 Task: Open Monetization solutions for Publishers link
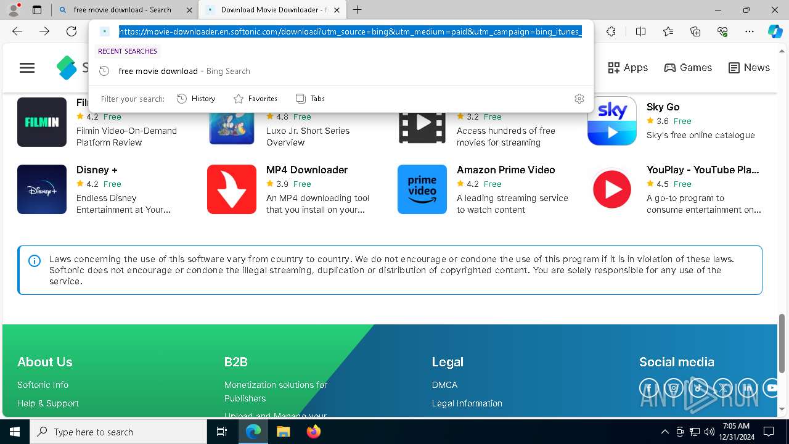click(x=276, y=392)
